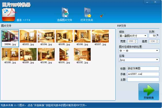
Task: Choose the 40187.jpg thumbnail
Action: coord(100,36)
